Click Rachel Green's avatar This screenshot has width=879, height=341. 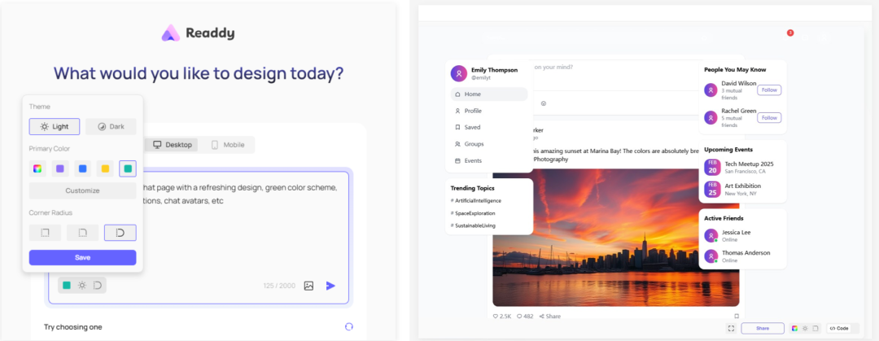[x=711, y=118]
